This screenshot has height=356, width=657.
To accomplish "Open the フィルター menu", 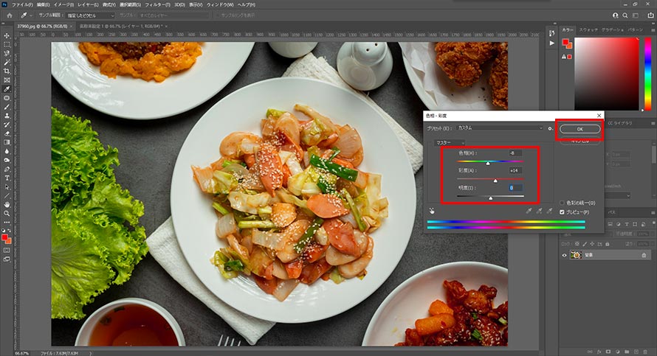I will [x=157, y=4].
